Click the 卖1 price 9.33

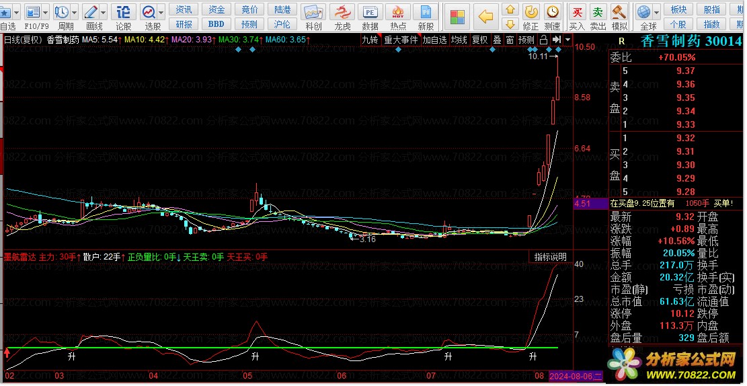[686, 124]
